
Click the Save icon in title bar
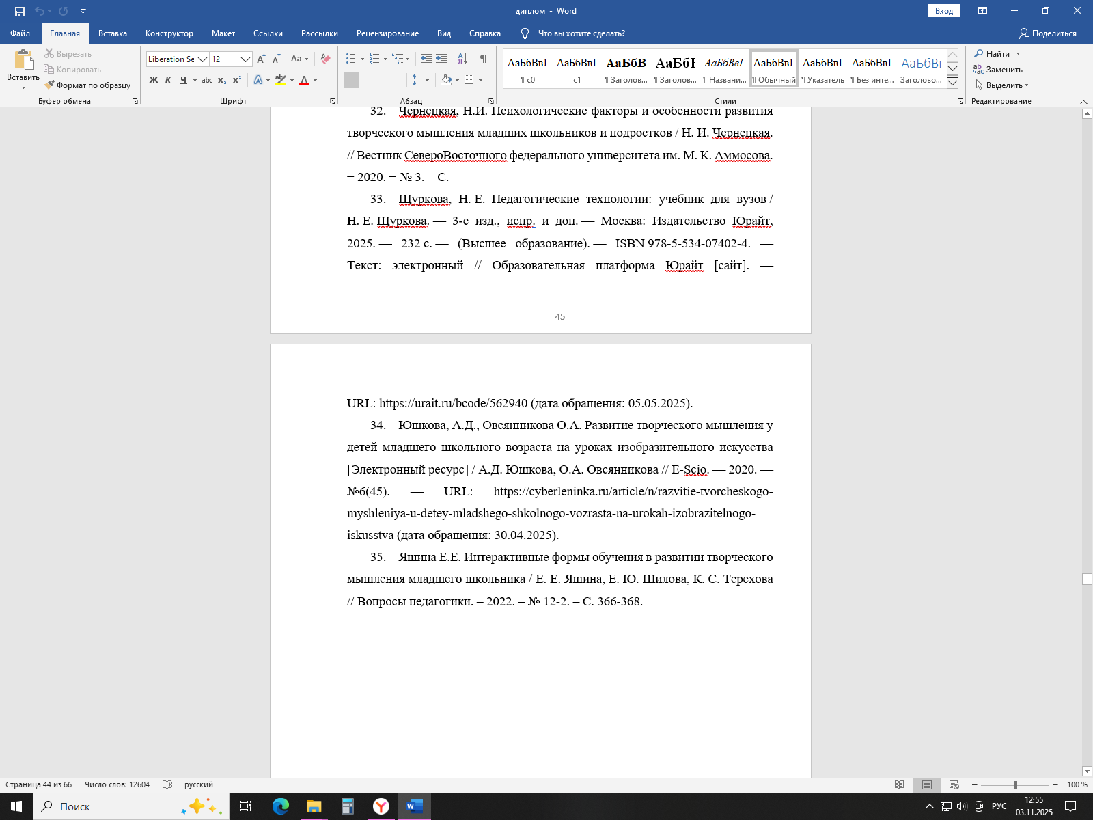20,11
